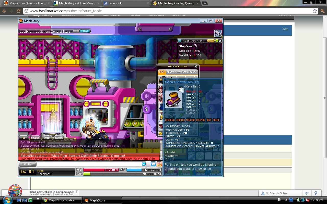This screenshot has width=327, height=204.
Task: Select the BUDDIES chat tab
Action: 35,138
